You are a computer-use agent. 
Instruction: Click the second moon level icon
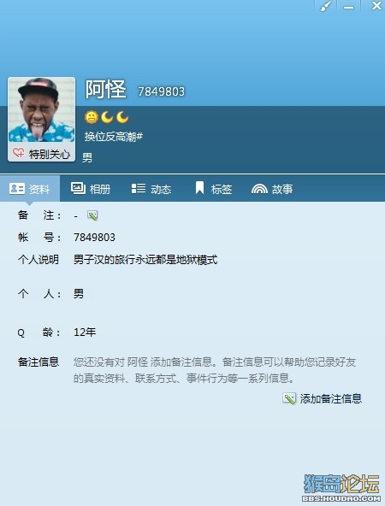122,117
